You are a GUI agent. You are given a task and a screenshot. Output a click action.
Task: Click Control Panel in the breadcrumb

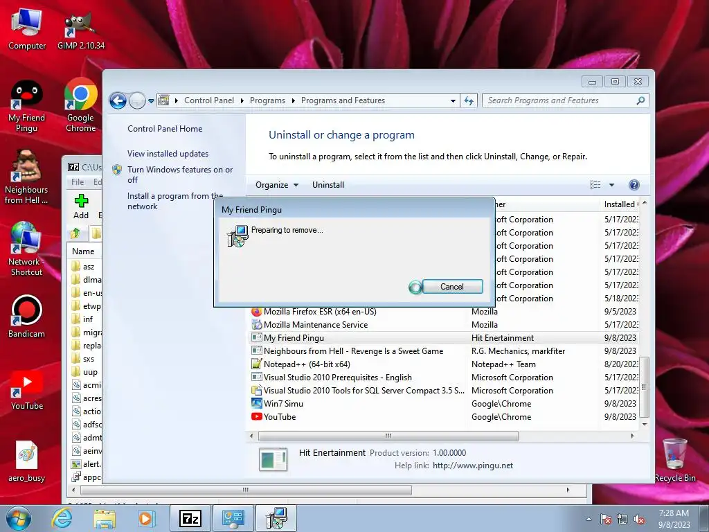pyautogui.click(x=209, y=100)
